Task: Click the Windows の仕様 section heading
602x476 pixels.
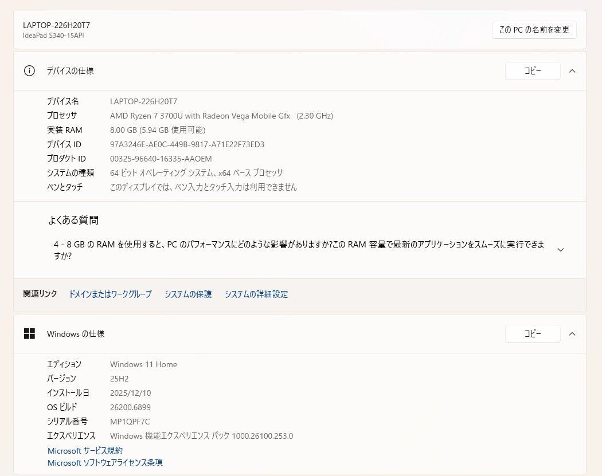Action: [76, 334]
